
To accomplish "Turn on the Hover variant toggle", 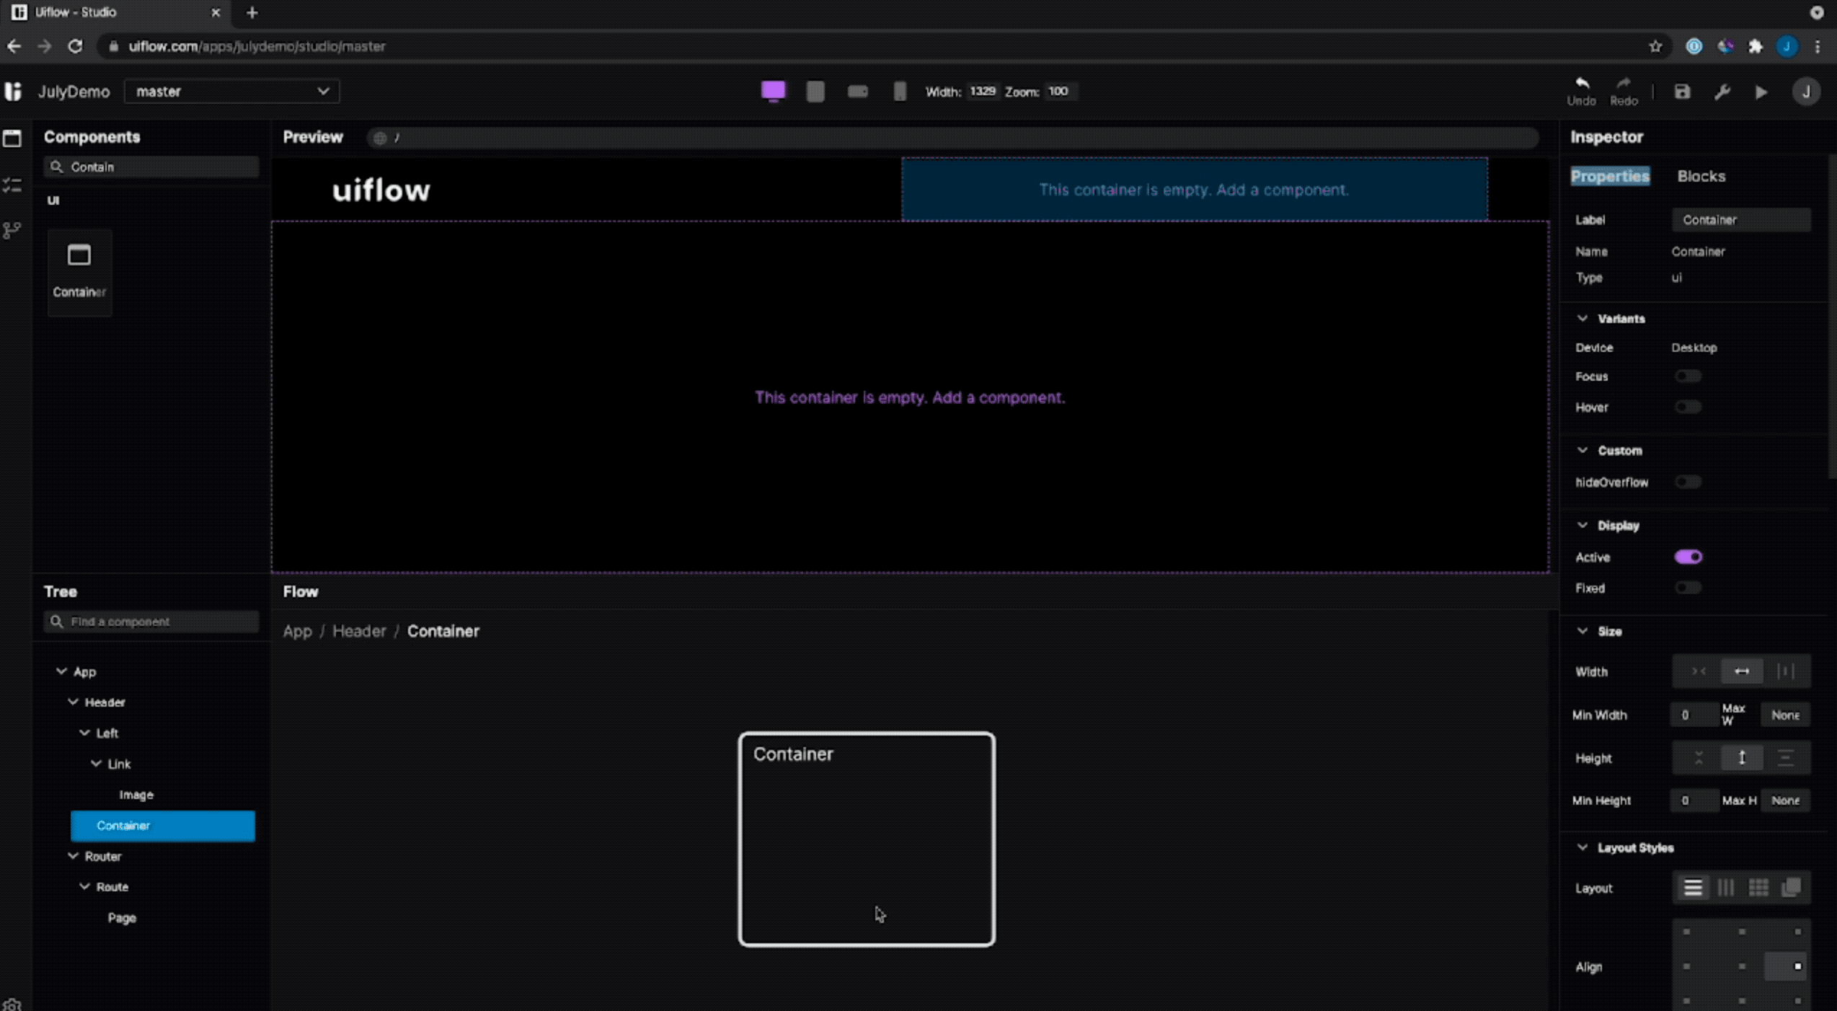I will point(1688,407).
